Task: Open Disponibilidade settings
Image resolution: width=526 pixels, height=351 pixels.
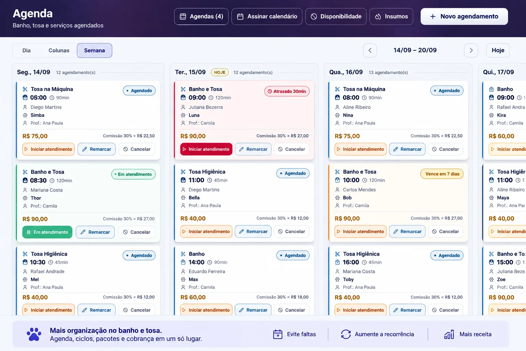Action: 336,16
